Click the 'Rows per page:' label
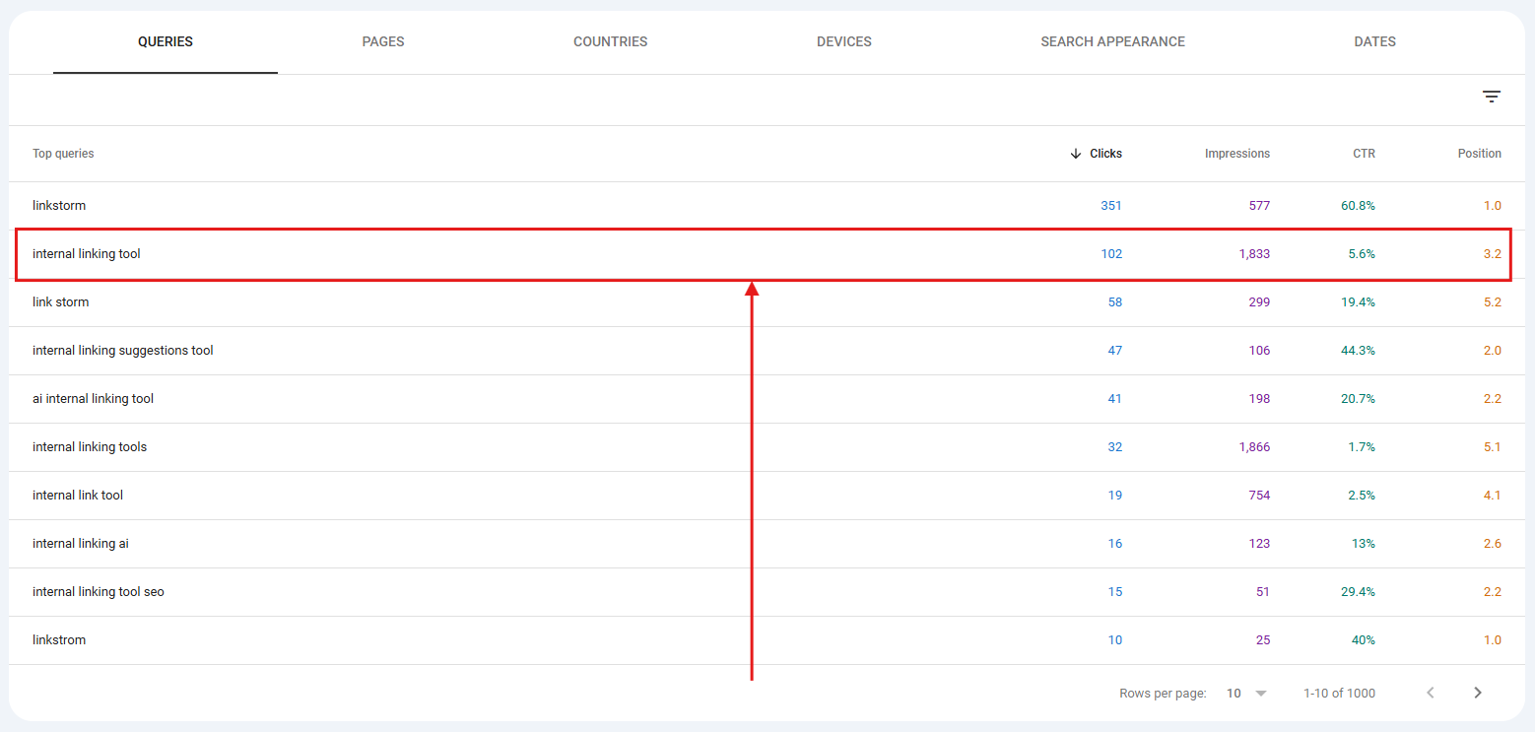This screenshot has height=732, width=1535. click(1163, 694)
